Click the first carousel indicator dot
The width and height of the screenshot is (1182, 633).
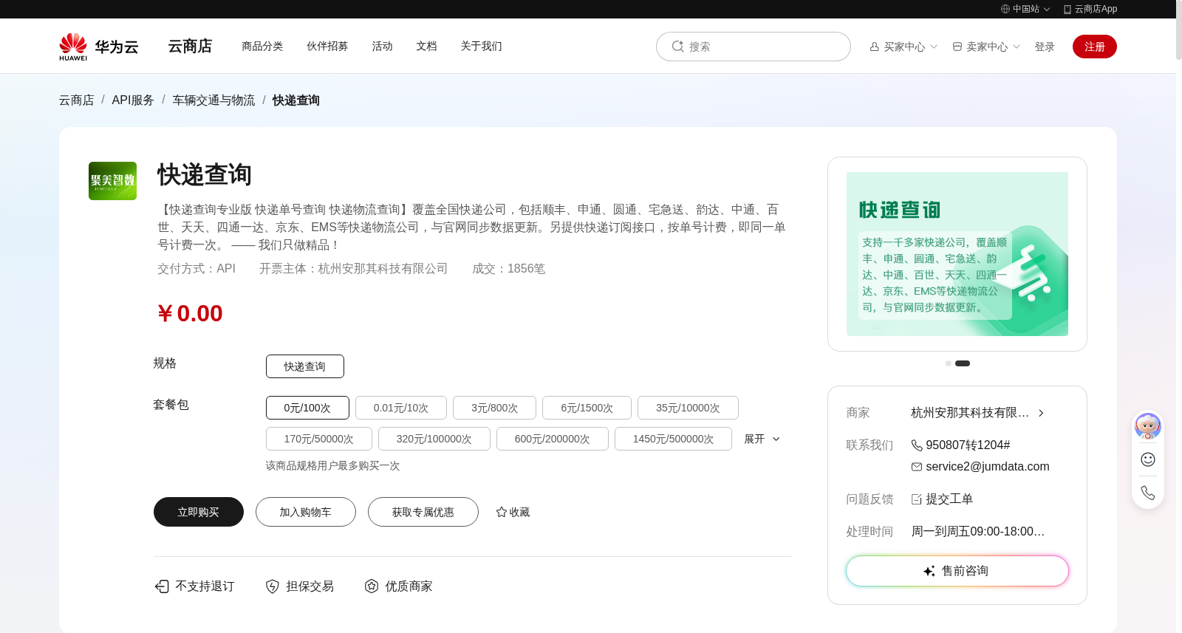tap(949, 363)
